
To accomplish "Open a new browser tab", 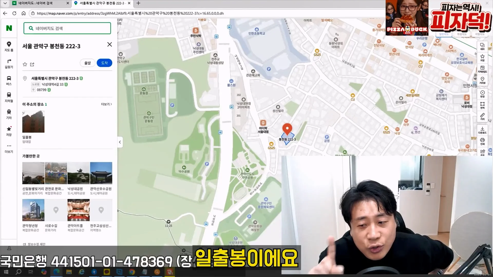I will [138, 3].
